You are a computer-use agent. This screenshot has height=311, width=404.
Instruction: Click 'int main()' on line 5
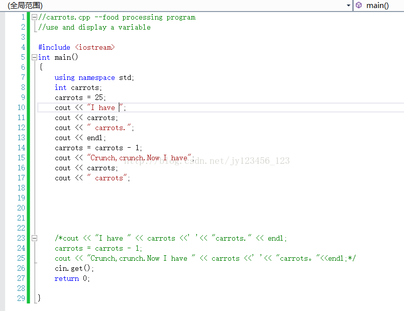tap(58, 57)
